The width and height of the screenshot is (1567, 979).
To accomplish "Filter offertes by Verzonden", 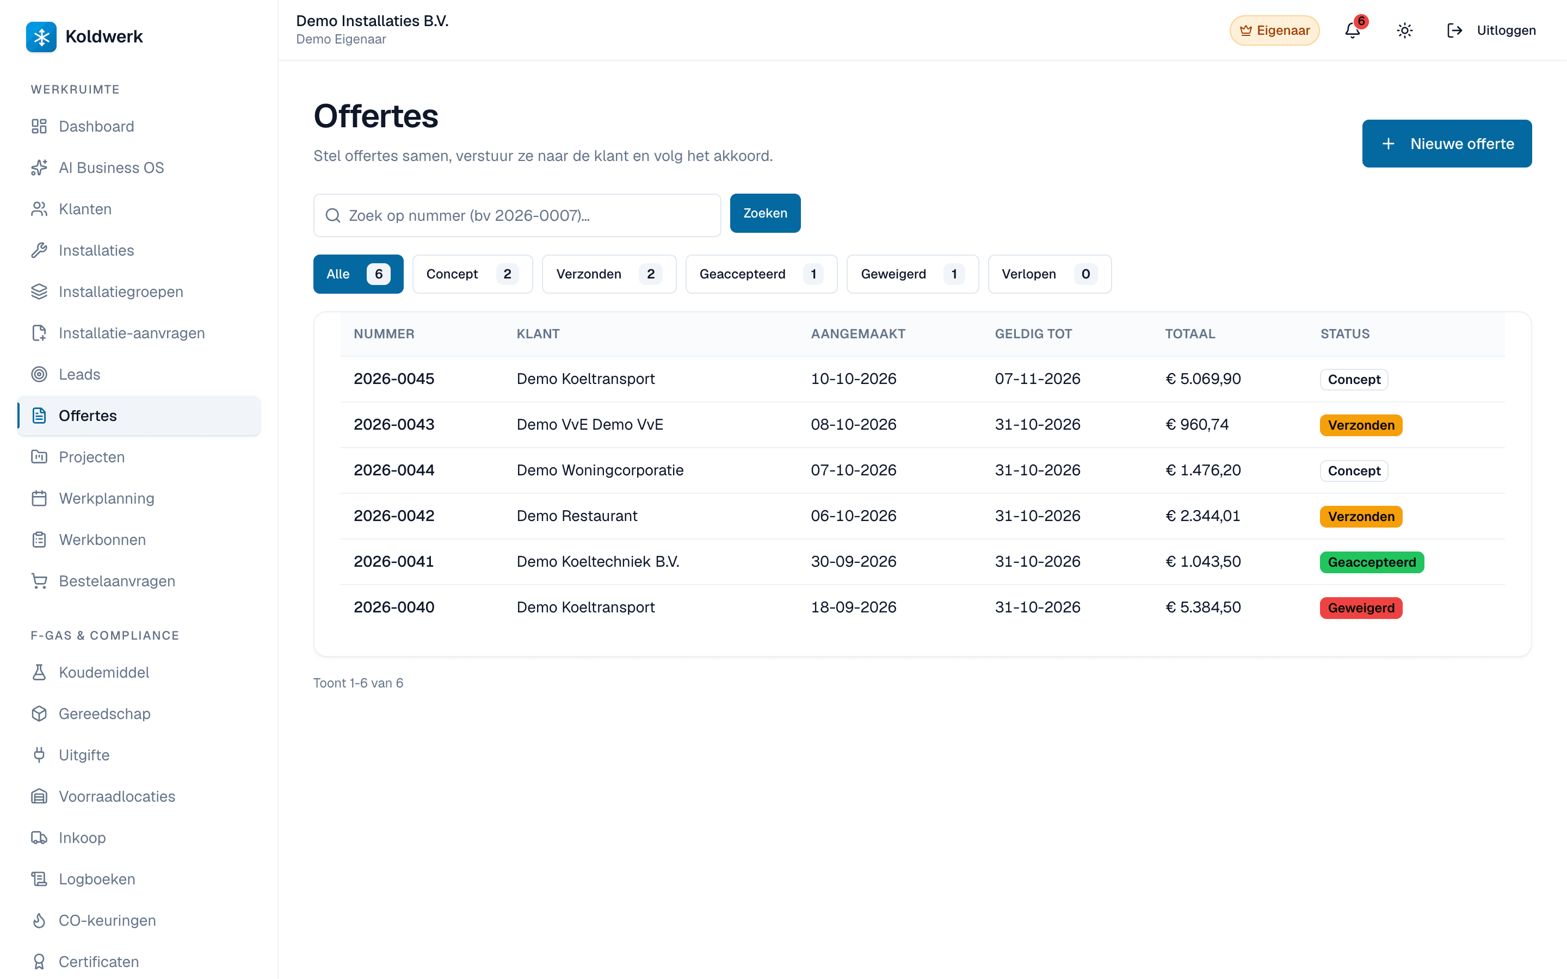I will [609, 274].
